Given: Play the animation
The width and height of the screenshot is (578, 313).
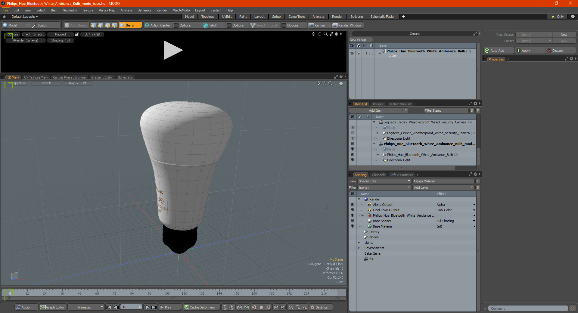Looking at the screenshot, I should coord(170,307).
